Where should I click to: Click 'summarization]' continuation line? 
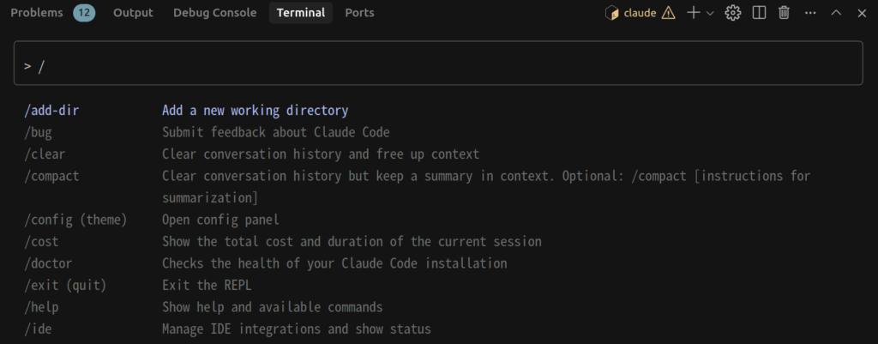click(x=210, y=198)
